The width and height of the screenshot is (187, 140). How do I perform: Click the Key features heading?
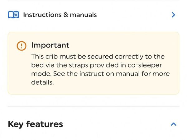(35, 124)
